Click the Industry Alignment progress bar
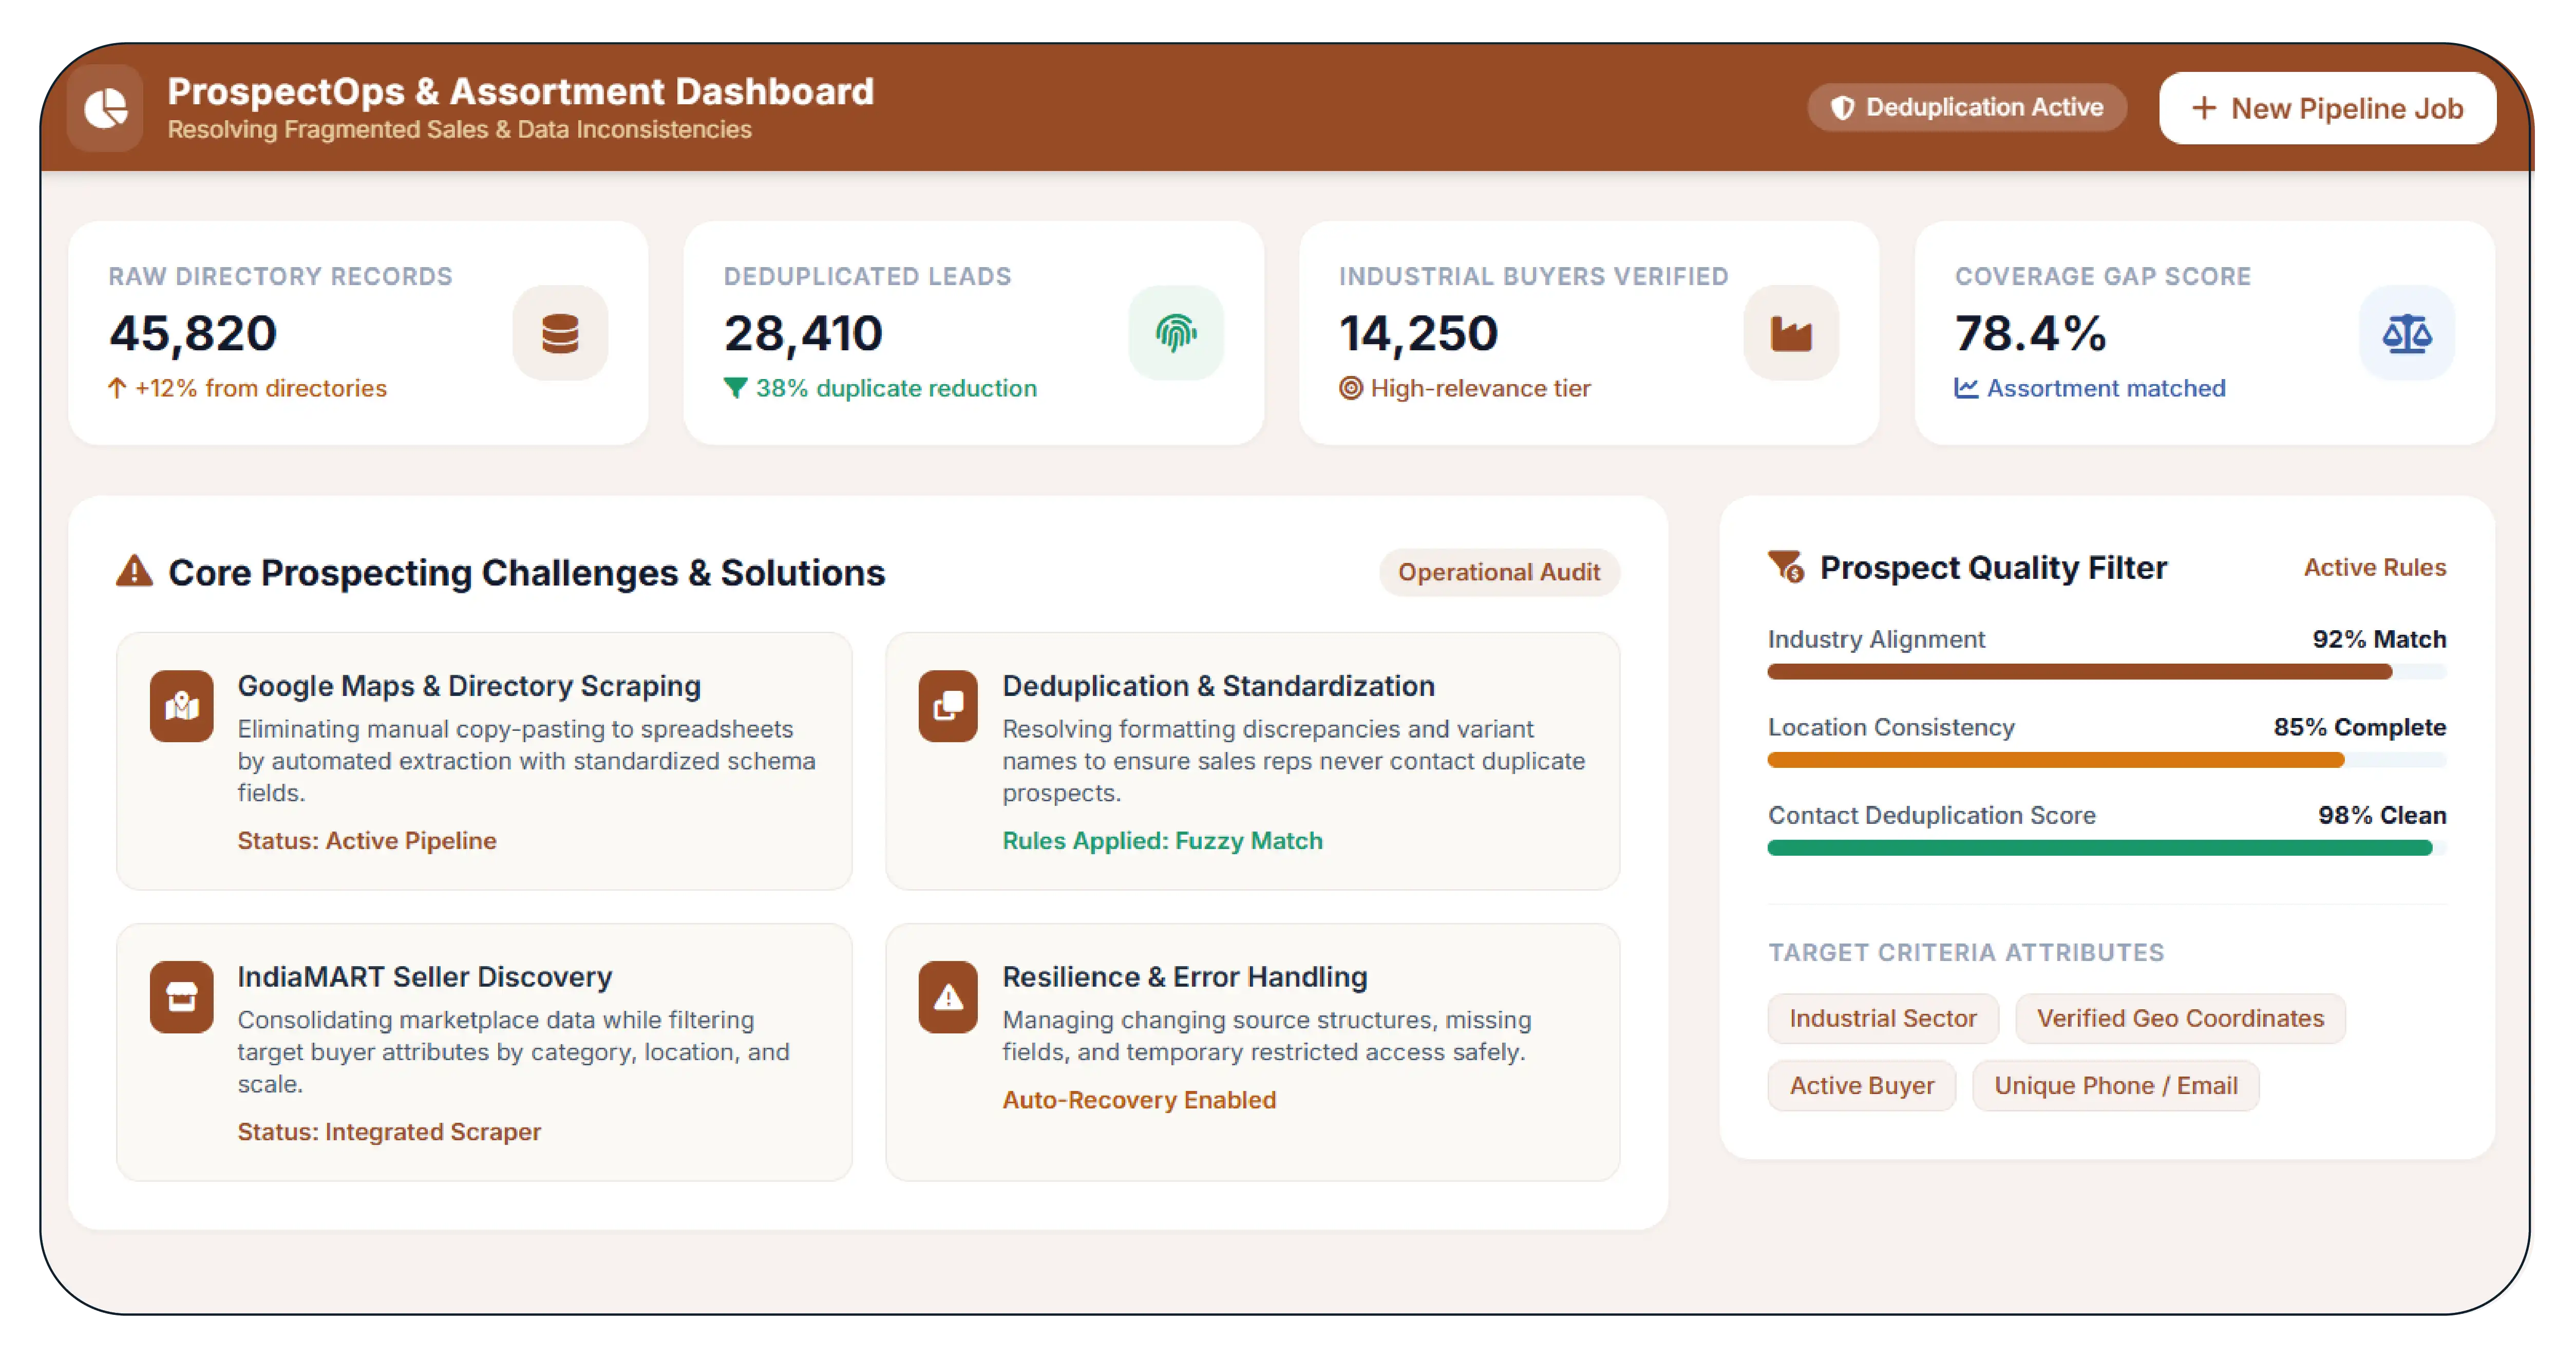This screenshot has height=1357, width=2576. tap(2106, 672)
